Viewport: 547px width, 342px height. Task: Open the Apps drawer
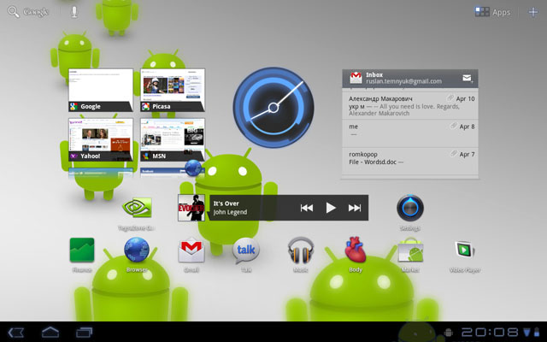click(492, 12)
